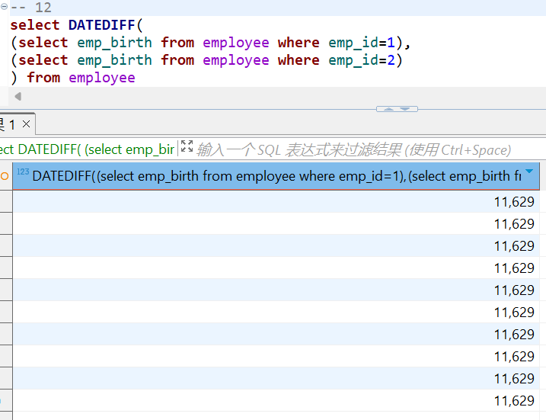The height and width of the screenshot is (420, 546).
Task: Place cursor on "select DATEDIFF(" line
Action: [76, 25]
